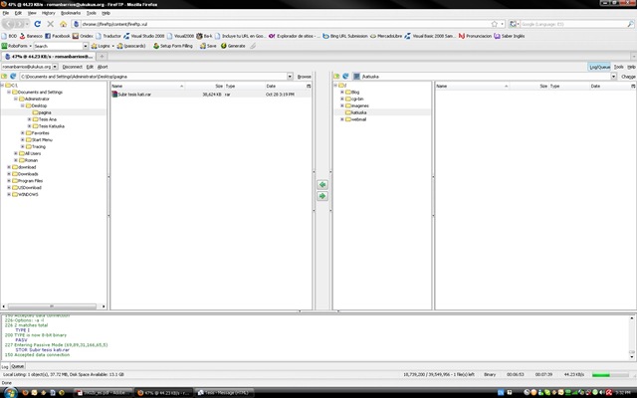Open the remote path history dropdown
The image size is (637, 398).
click(613, 77)
